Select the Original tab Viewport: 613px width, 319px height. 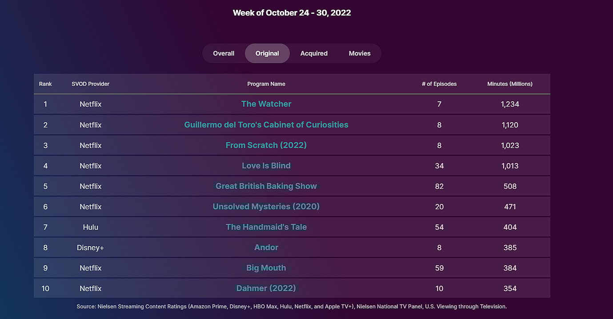point(267,53)
